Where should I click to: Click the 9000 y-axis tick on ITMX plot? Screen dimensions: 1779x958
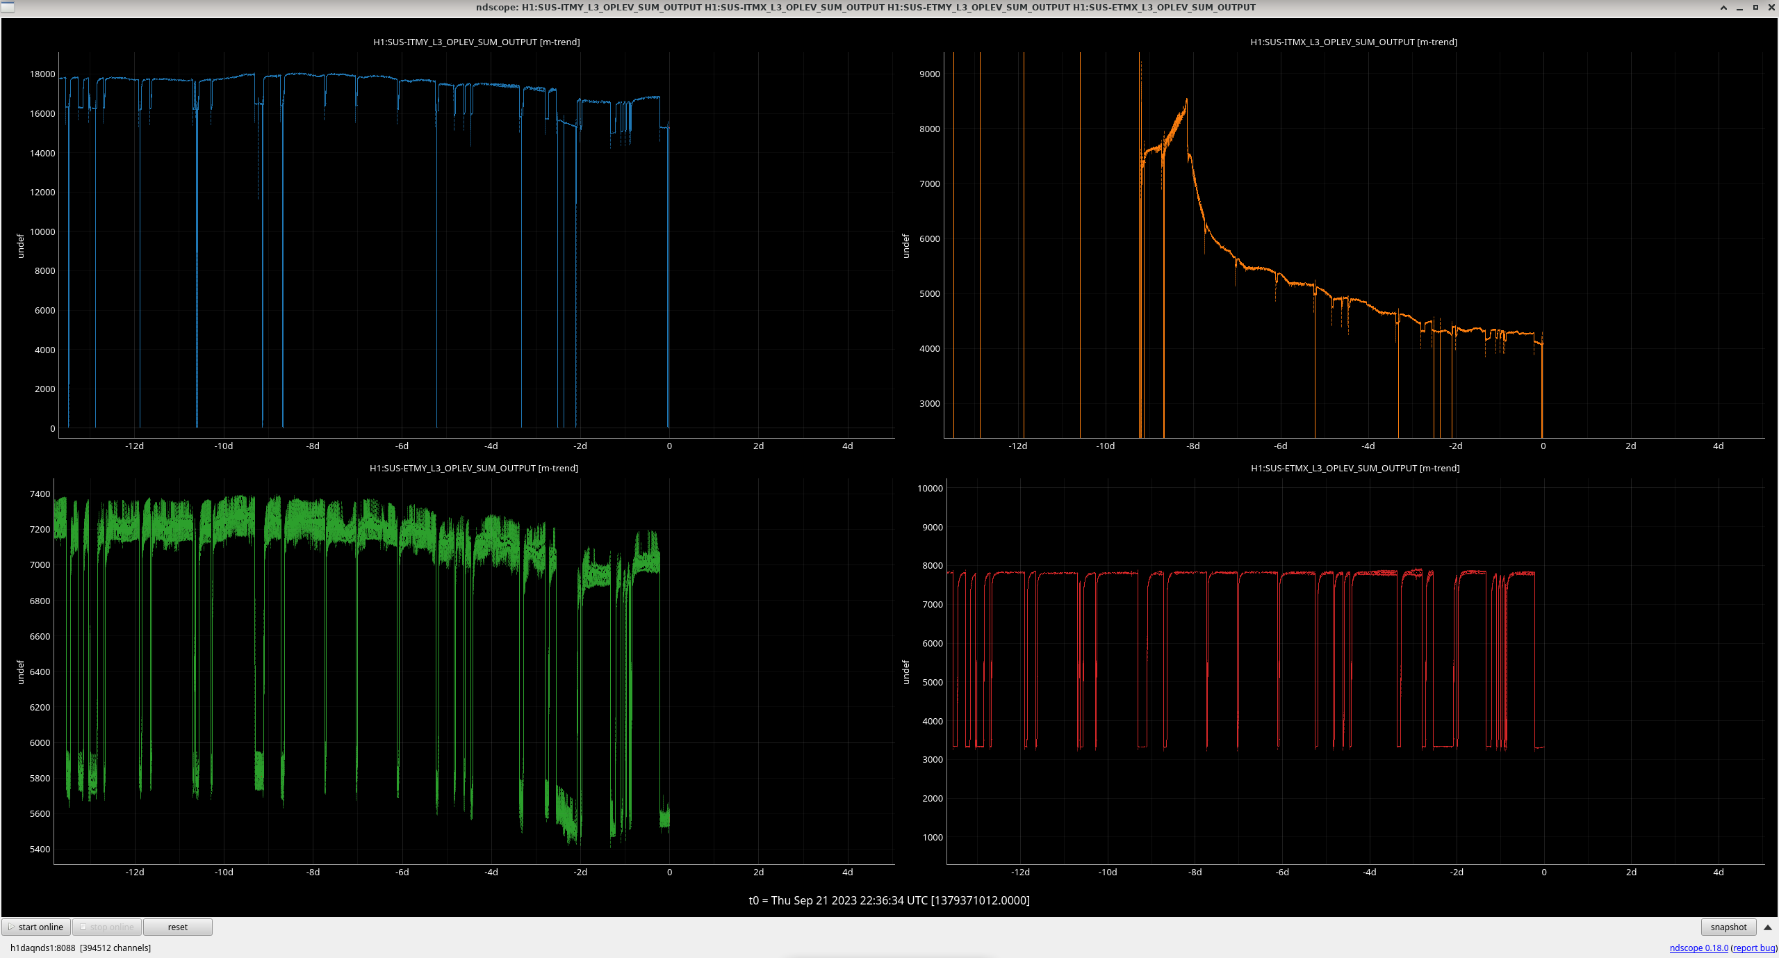click(x=930, y=74)
